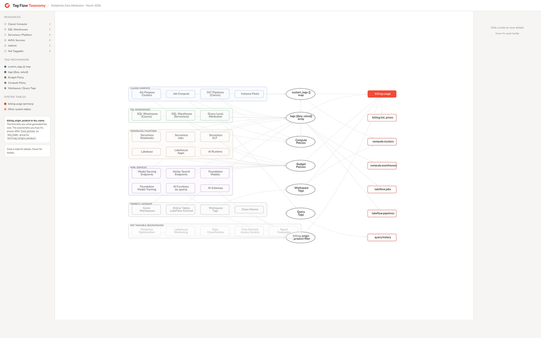This screenshot has height=338, width=541.
Task: Select the AI Functions (ai_query) node
Action: coord(181,188)
